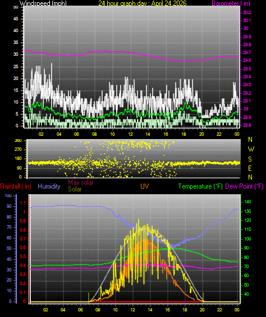Click the 270 degree wind direction tick
This screenshot has width=266, height=317.
coord(18,150)
